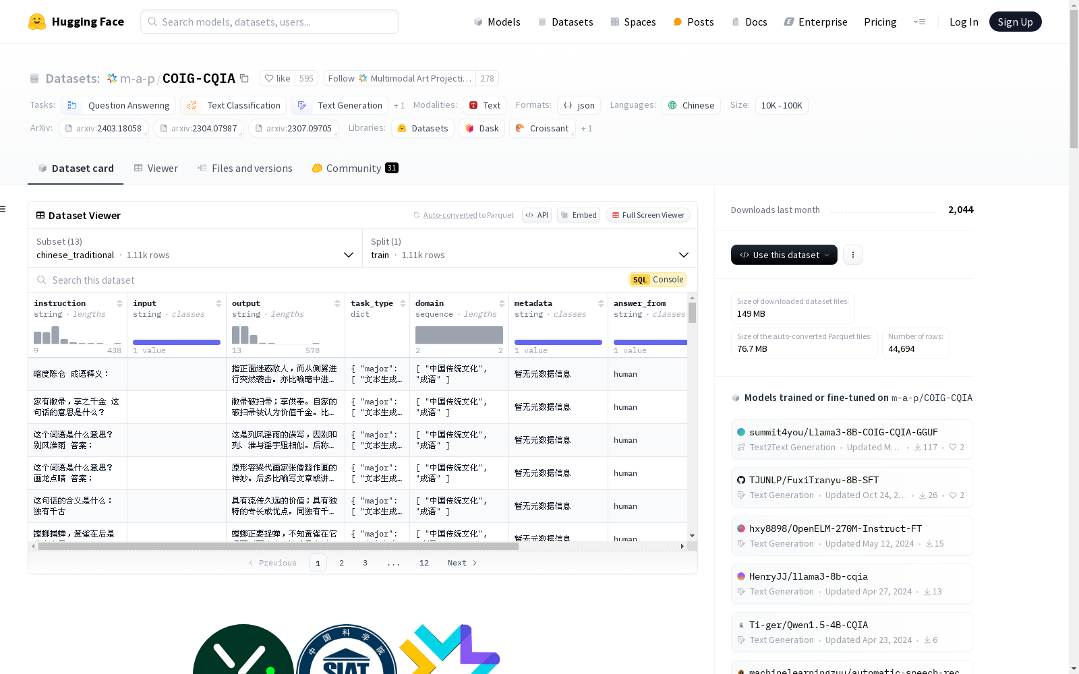The image size is (1079, 674).
Task: Copy dataset name with the copy icon
Action: pos(244,79)
